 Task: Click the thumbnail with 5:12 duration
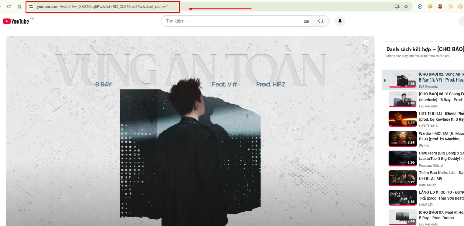tap(403, 178)
